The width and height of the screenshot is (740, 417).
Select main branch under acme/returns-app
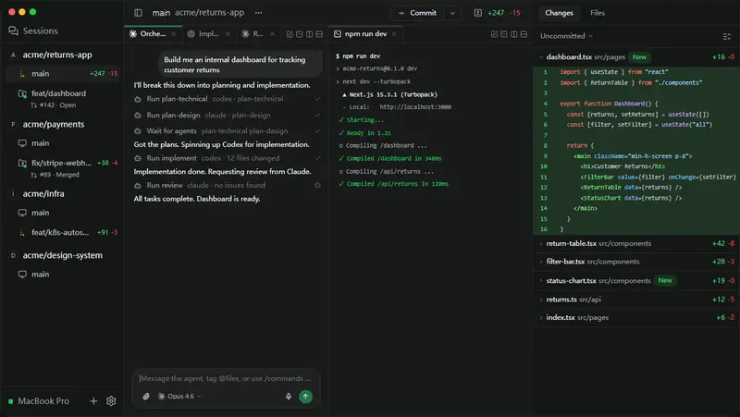pyautogui.click(x=62, y=74)
